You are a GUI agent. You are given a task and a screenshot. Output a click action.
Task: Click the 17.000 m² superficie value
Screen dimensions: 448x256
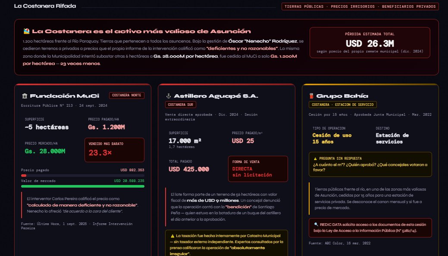(185, 141)
